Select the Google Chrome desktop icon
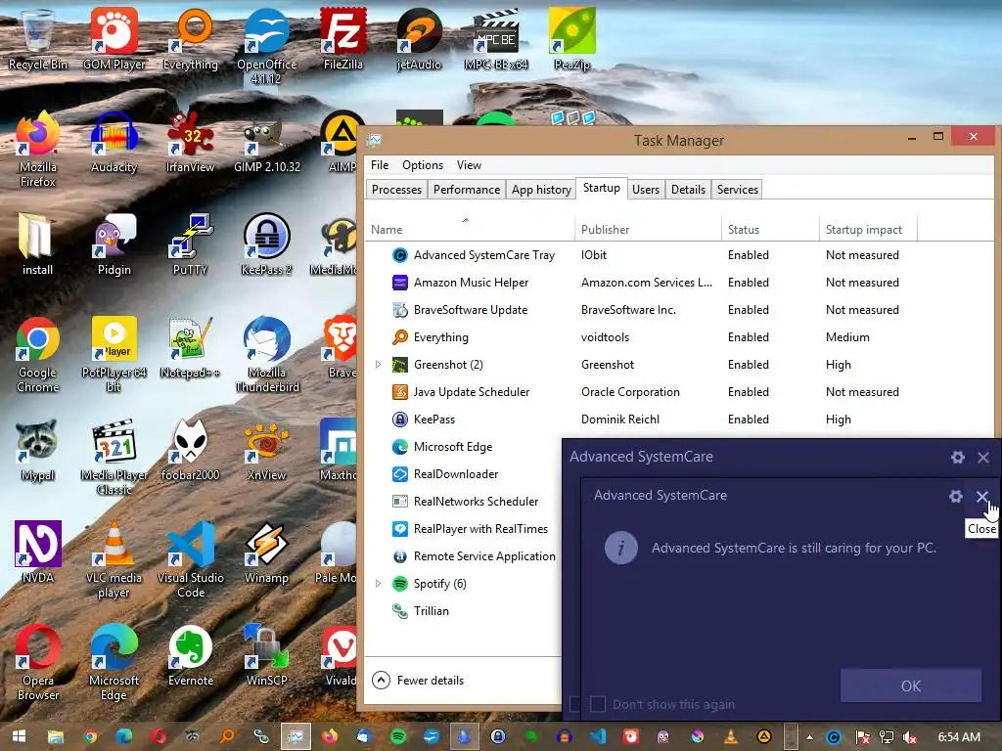The image size is (1002, 751). tap(38, 354)
